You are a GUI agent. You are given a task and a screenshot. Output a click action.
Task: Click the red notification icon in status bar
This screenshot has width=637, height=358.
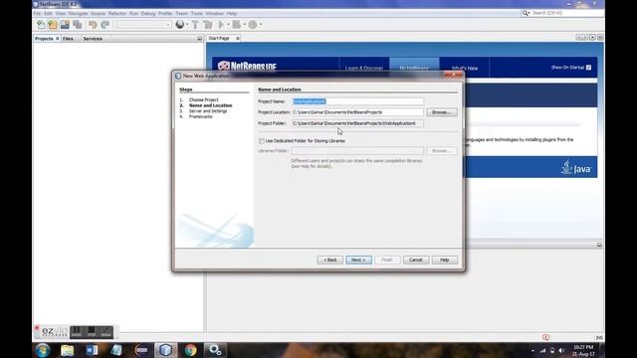click(x=545, y=337)
